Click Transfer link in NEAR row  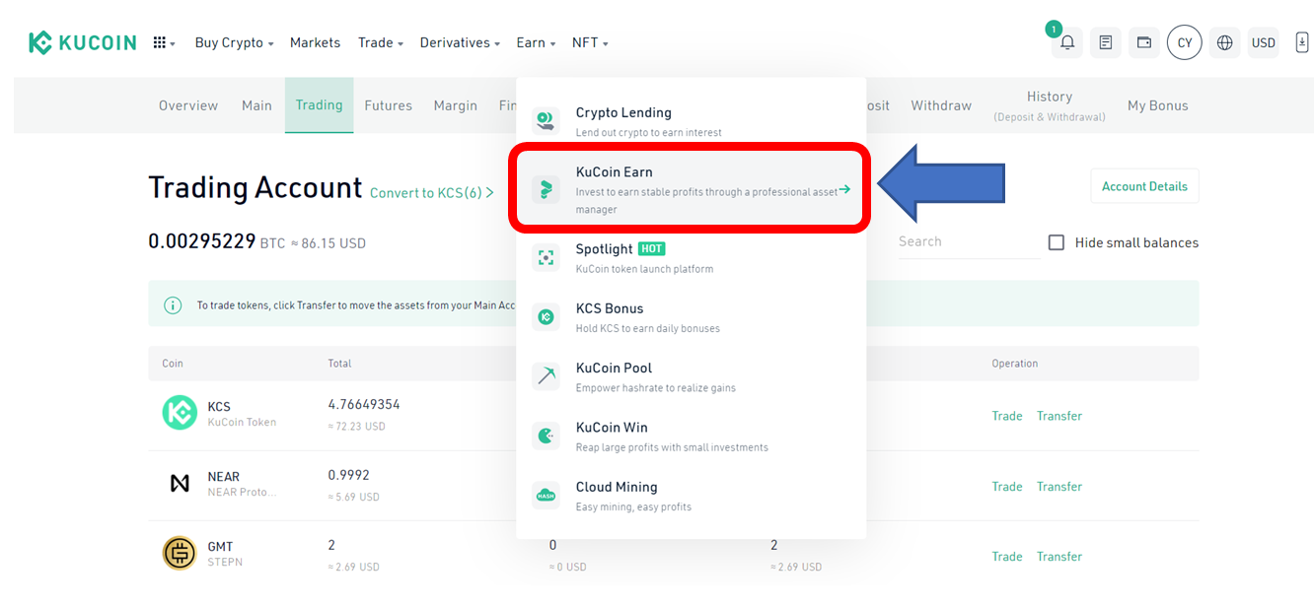pyautogui.click(x=1059, y=487)
